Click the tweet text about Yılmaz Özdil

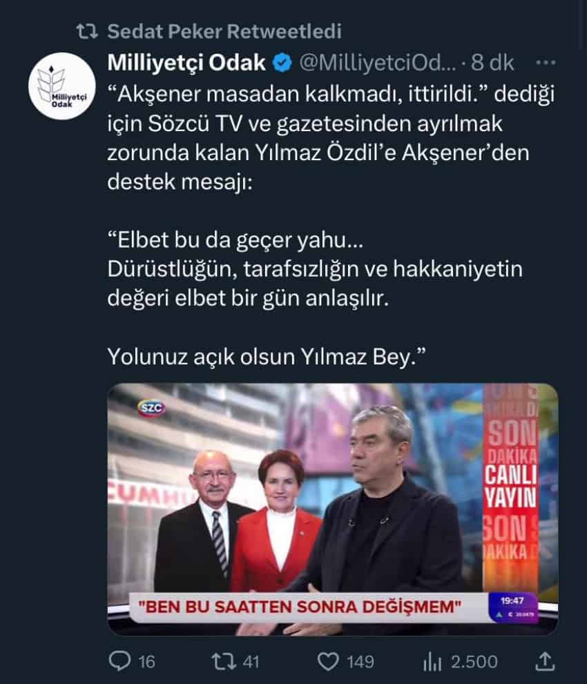pos(331,138)
